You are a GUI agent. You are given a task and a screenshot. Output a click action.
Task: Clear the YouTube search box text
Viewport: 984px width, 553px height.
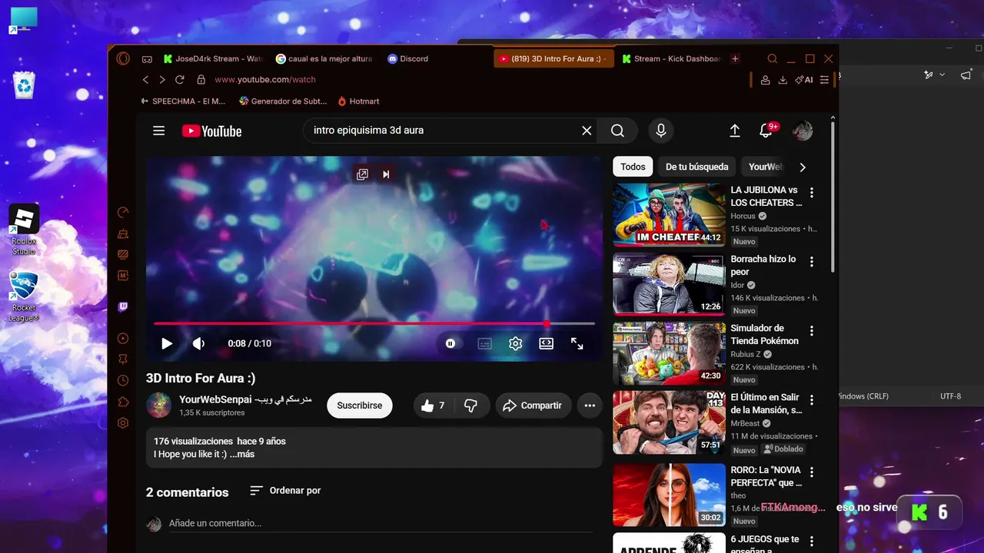pyautogui.click(x=587, y=131)
